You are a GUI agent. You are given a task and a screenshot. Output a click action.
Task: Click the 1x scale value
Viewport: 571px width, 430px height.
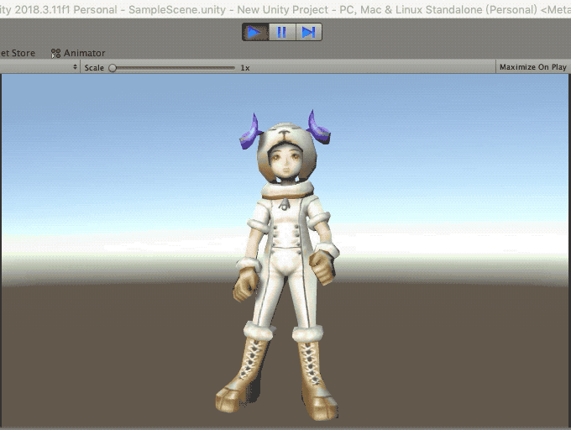(x=245, y=68)
